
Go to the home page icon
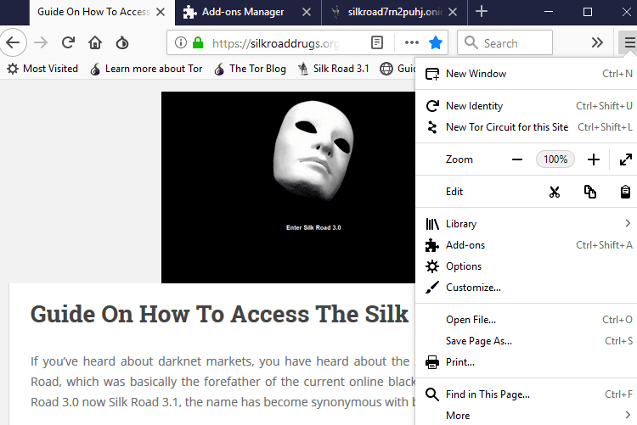coord(95,42)
